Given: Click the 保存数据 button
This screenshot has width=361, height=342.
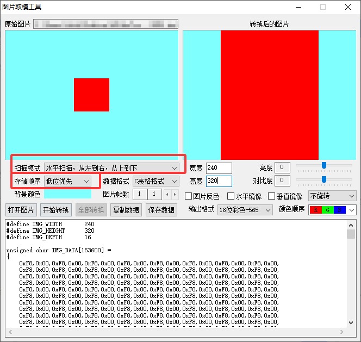Looking at the screenshot, I should pyautogui.click(x=161, y=210).
